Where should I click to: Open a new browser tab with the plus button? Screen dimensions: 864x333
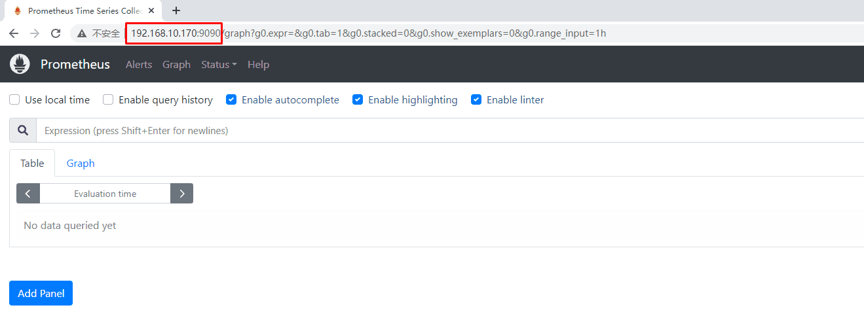pyautogui.click(x=176, y=10)
